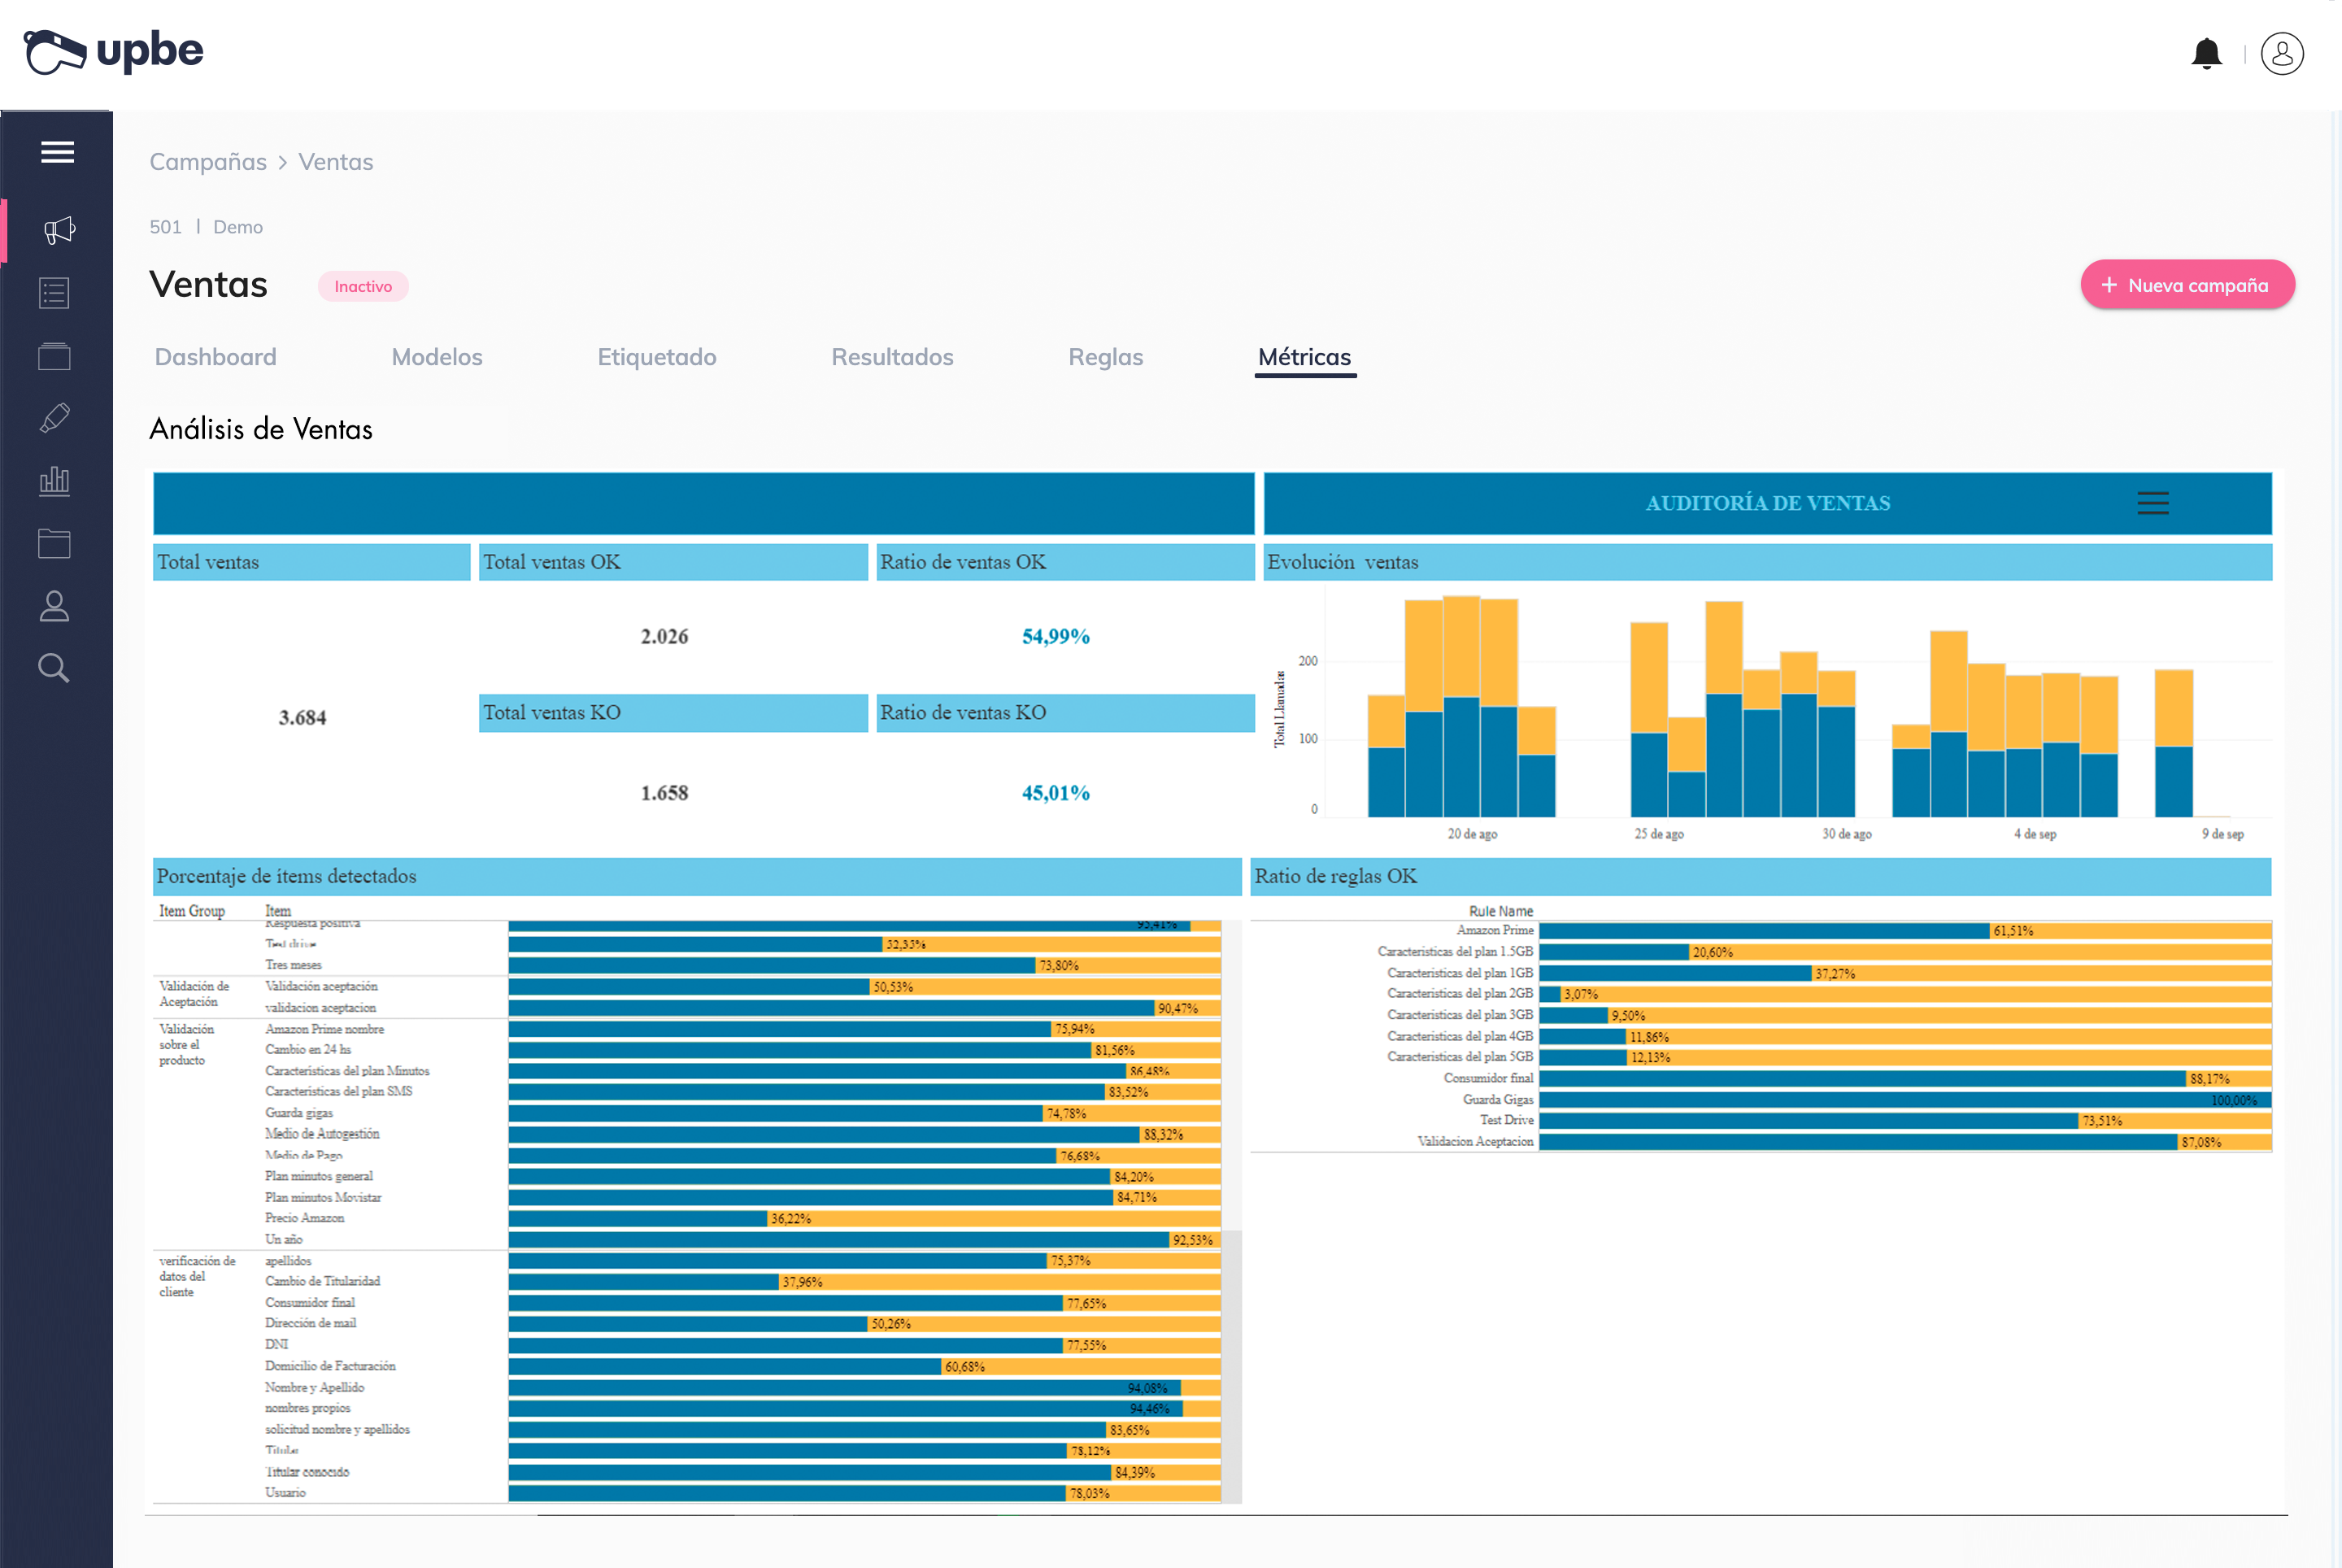Click the 4 de sep axis label

2035,834
